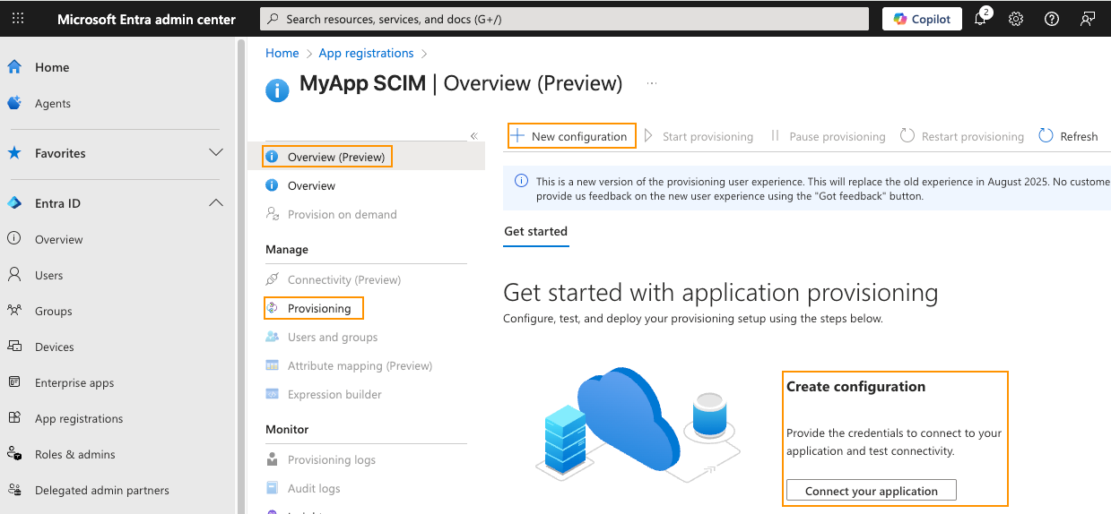Open Delegated admin partners in sidebar
The height and width of the screenshot is (514, 1111).
102,490
